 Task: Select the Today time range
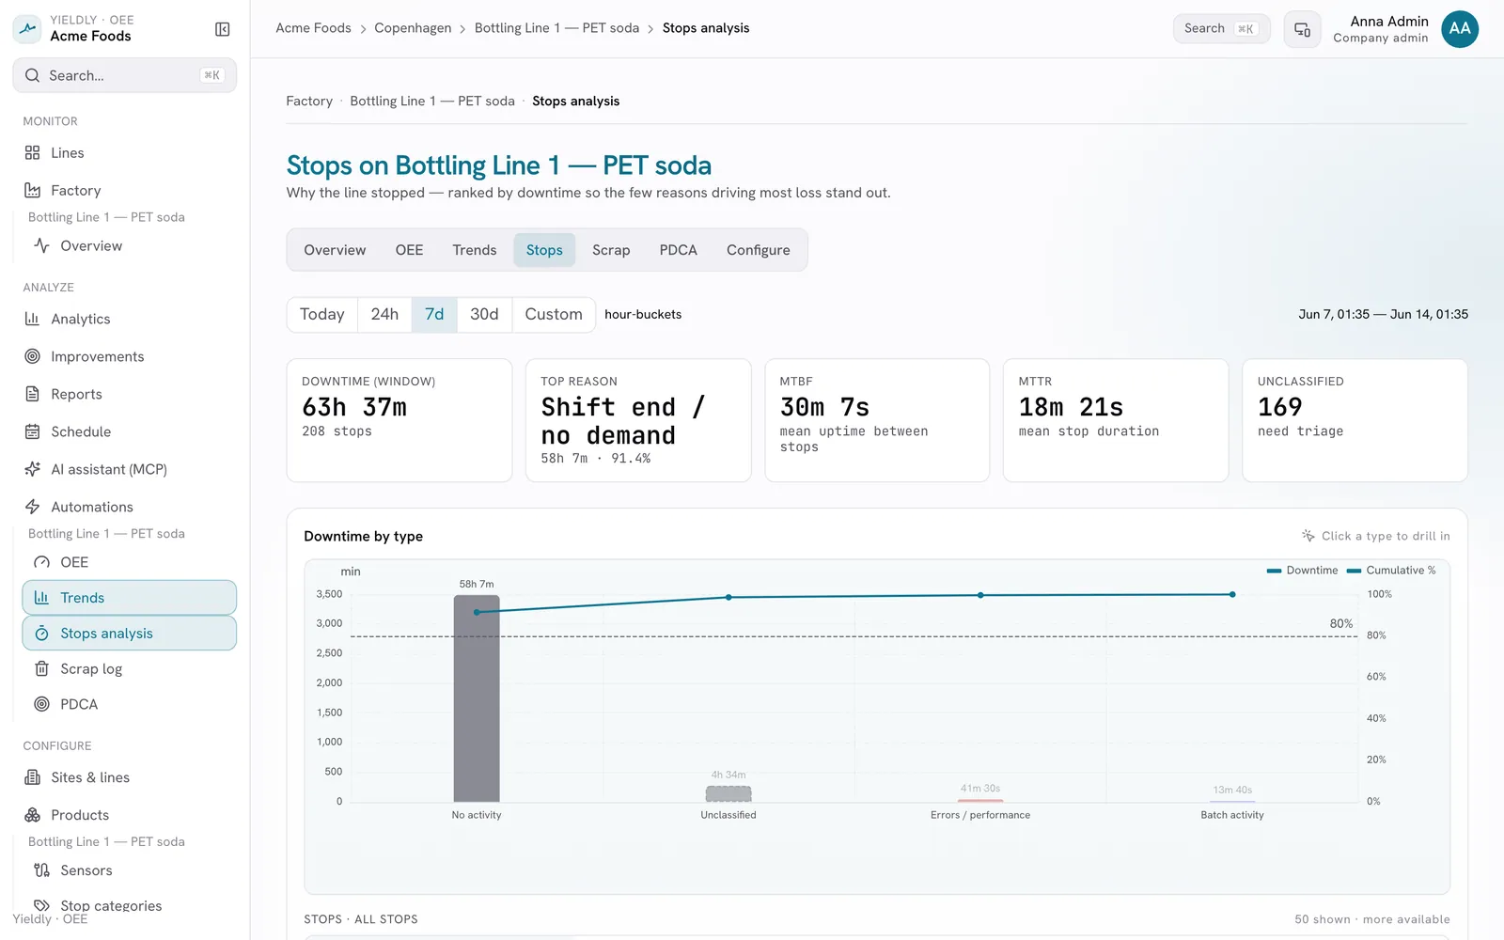click(322, 314)
